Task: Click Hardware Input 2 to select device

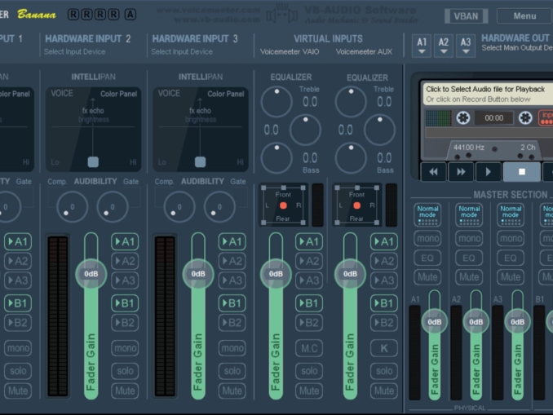Action: [88, 45]
